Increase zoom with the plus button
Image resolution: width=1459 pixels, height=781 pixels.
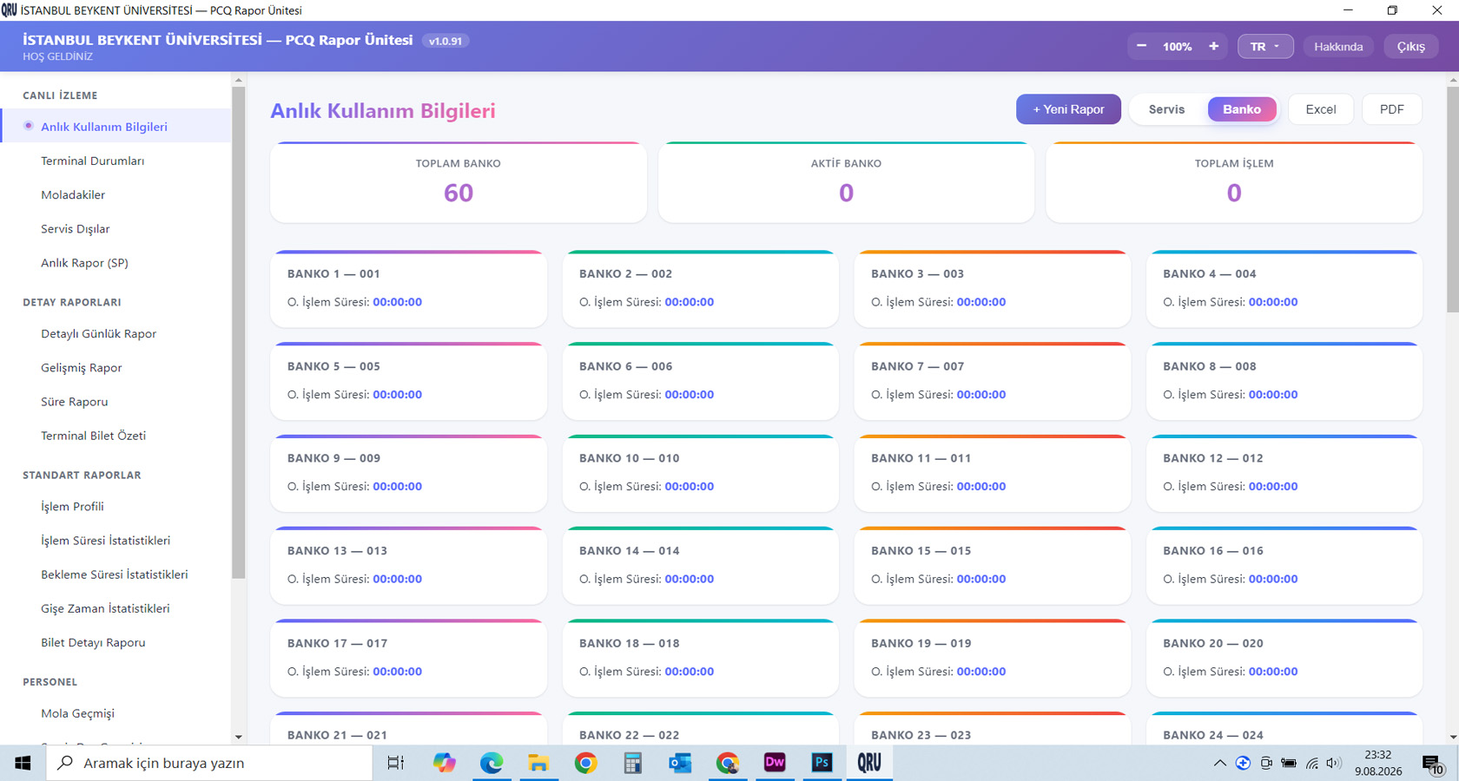point(1213,46)
